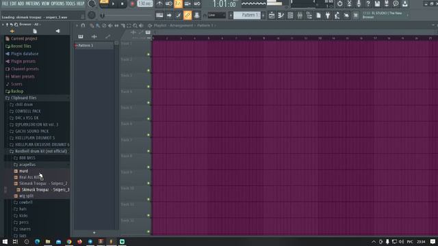The image size is (438, 246).
Task: Click the song position slider
Action: point(127,16)
